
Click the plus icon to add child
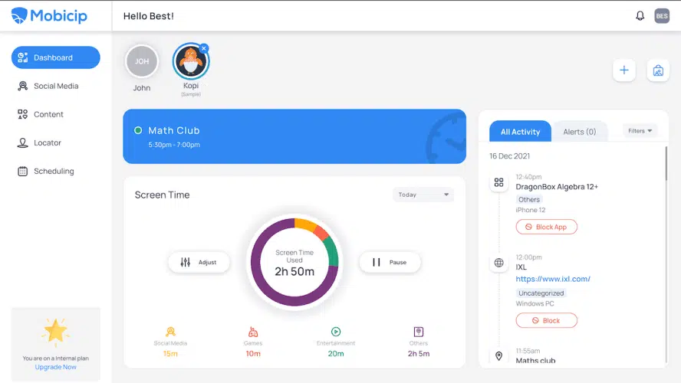pos(623,70)
